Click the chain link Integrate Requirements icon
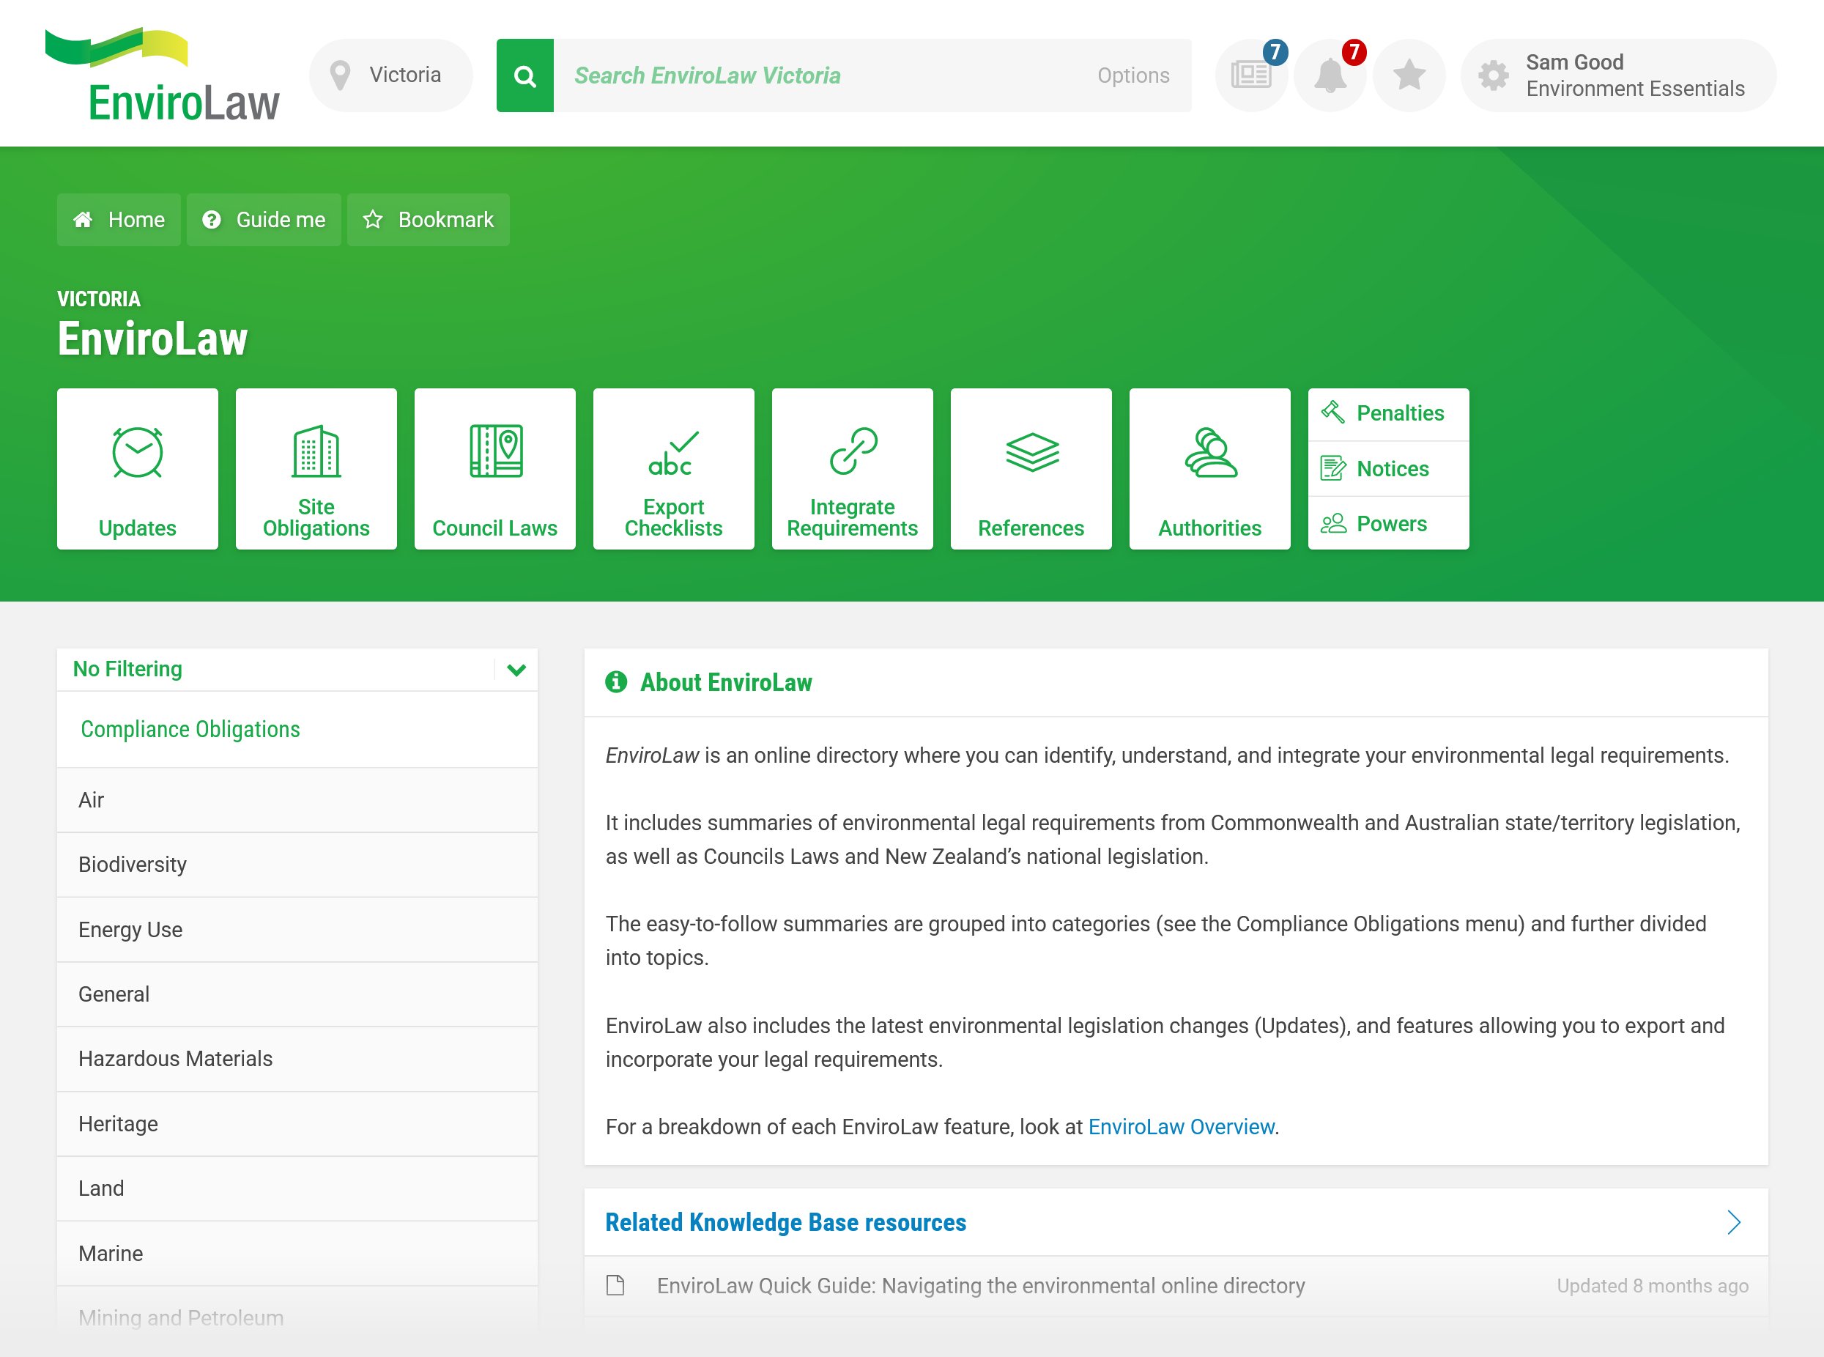Image resolution: width=1824 pixels, height=1357 pixels. pos(853,451)
